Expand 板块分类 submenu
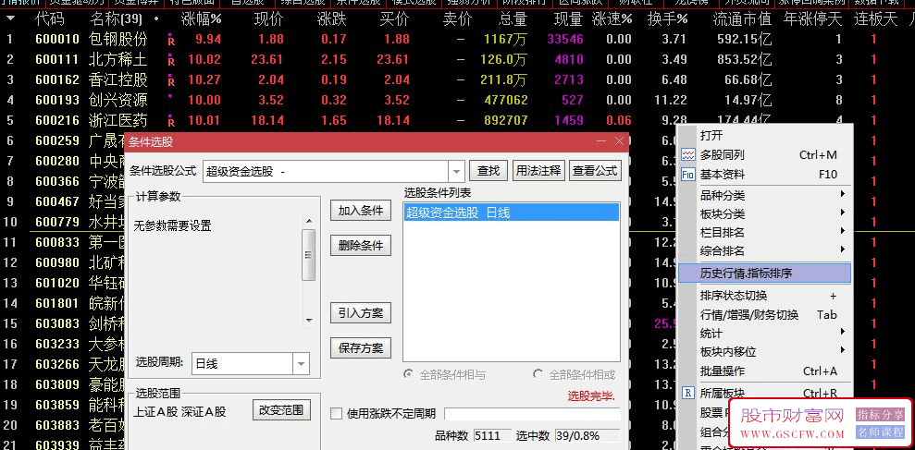This screenshot has width=915, height=450. [843, 213]
